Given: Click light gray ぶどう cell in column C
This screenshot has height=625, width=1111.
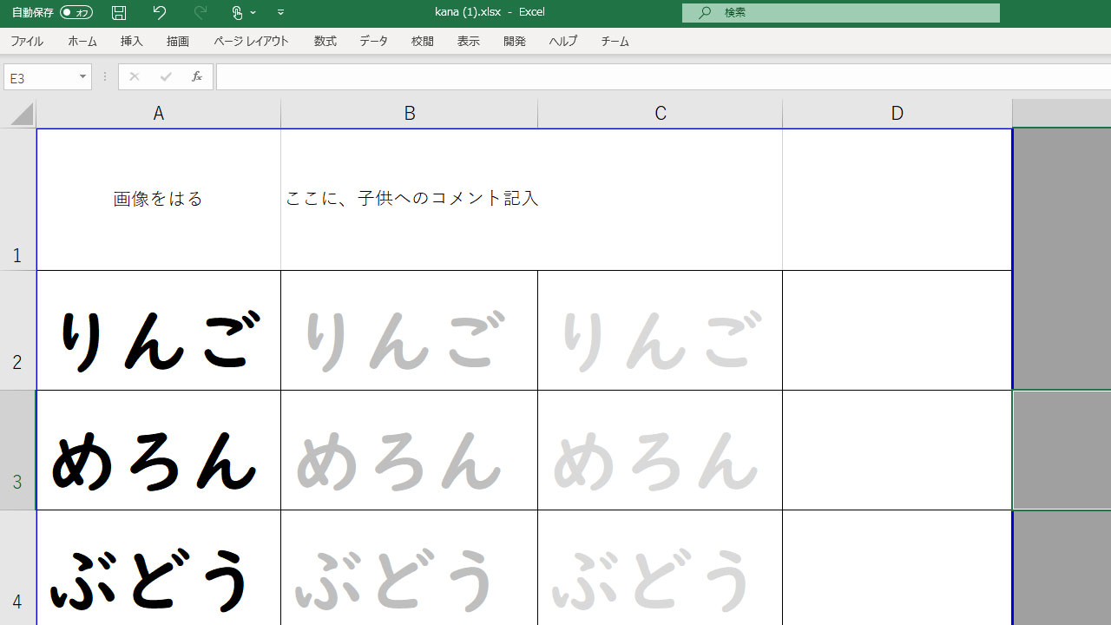Looking at the screenshot, I should [660, 568].
